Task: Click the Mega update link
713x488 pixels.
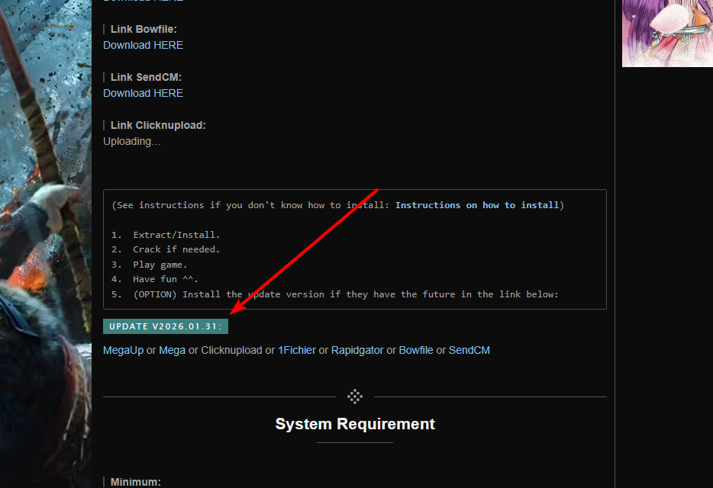Action: tap(172, 350)
